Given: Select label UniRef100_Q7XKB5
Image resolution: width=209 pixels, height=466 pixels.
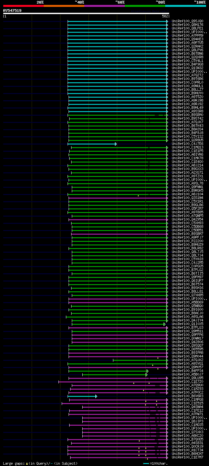Looking at the screenshot, I should click(187, 295).
